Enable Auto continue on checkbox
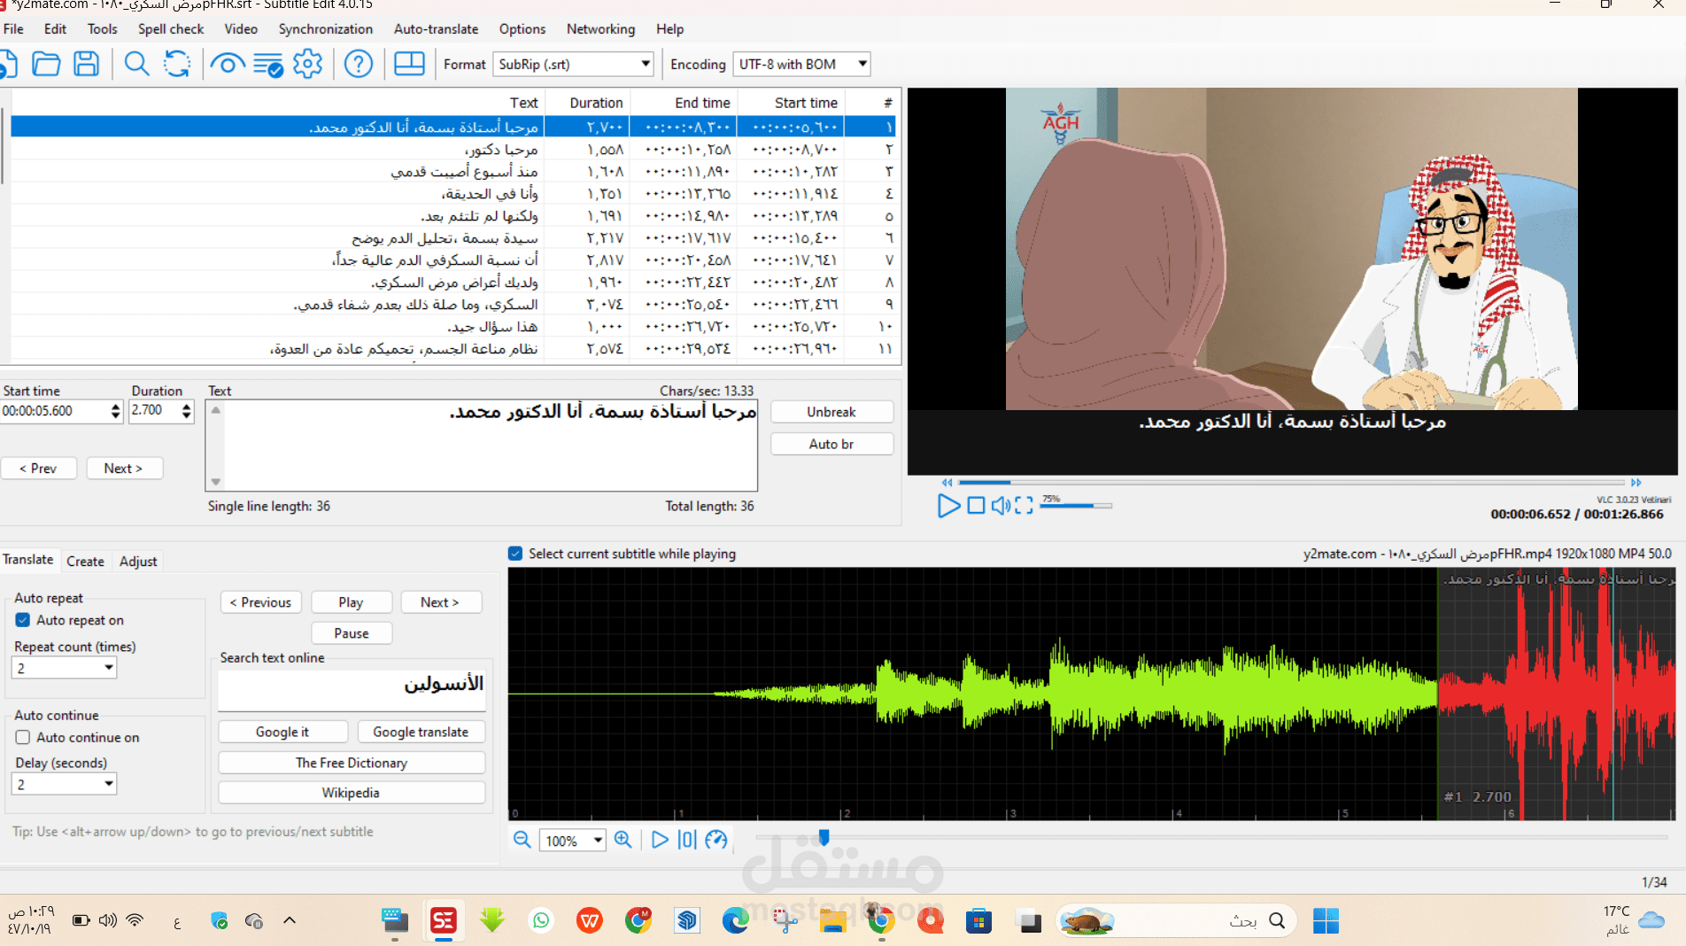Image resolution: width=1686 pixels, height=946 pixels. point(23,737)
